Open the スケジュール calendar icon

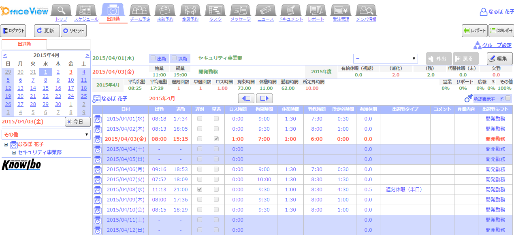(85, 10)
